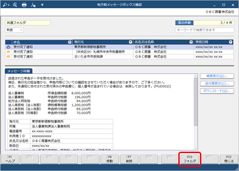This screenshot has width=239, height=171.
Task: Click the 発行元 column header
Action: click(x=103, y=42)
